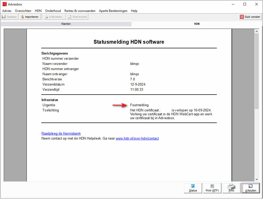Image resolution: width=263 pixels, height=199 pixels.
Task: Click the Opslaan toolbar button
Action: (10, 17)
